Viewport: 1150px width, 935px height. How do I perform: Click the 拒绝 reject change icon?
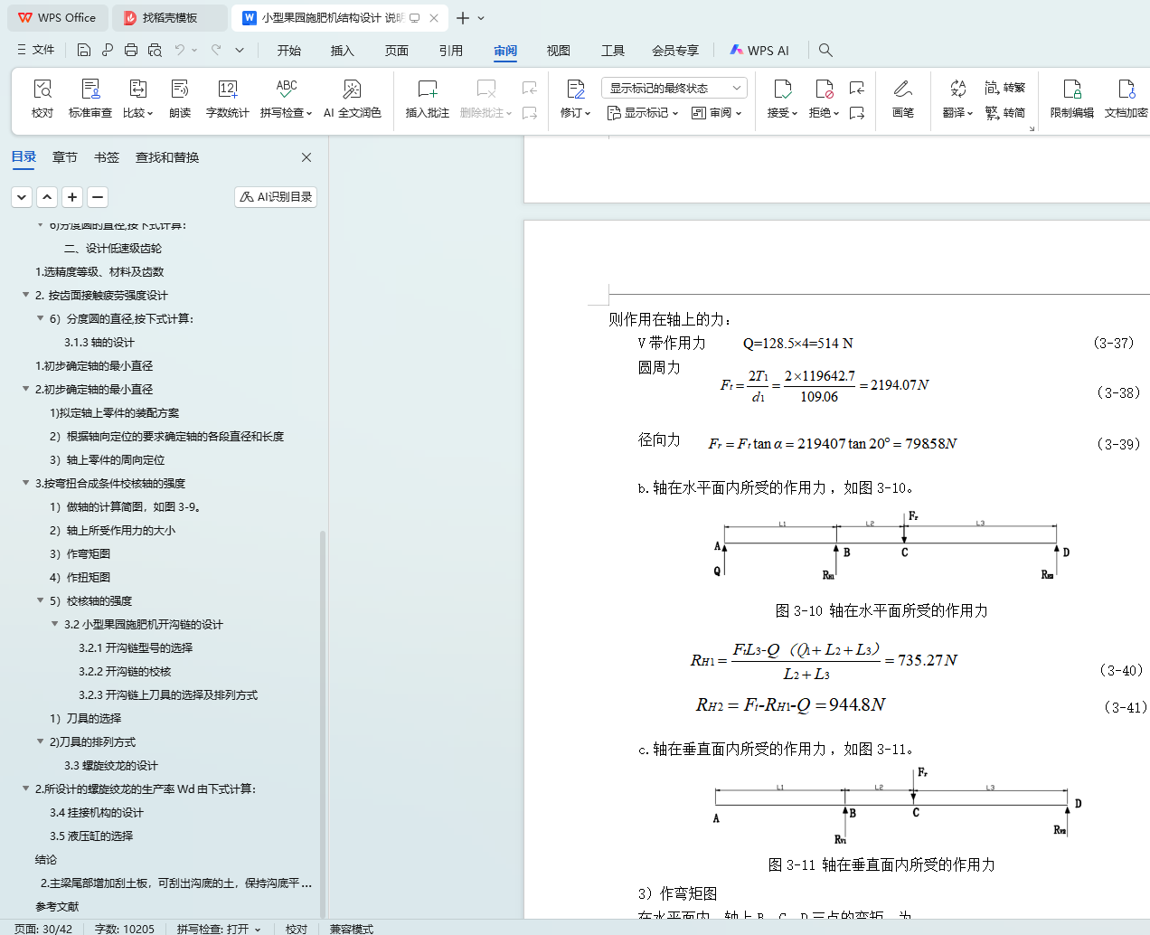click(x=824, y=89)
